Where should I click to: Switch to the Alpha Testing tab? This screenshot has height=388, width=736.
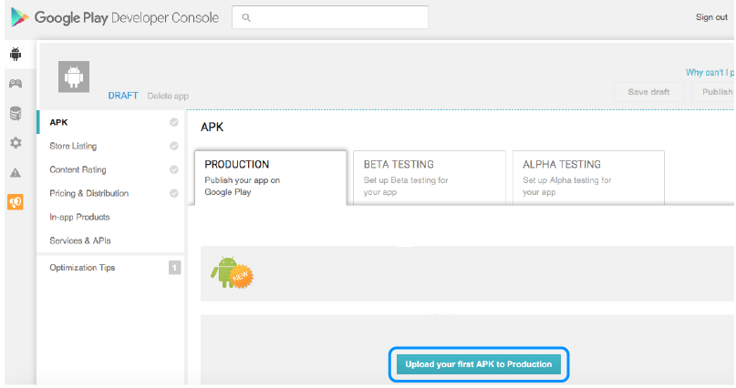(588, 178)
